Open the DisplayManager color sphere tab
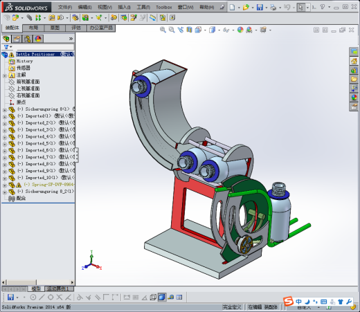This screenshot has height=312, width=360. pyautogui.click(x=38, y=39)
